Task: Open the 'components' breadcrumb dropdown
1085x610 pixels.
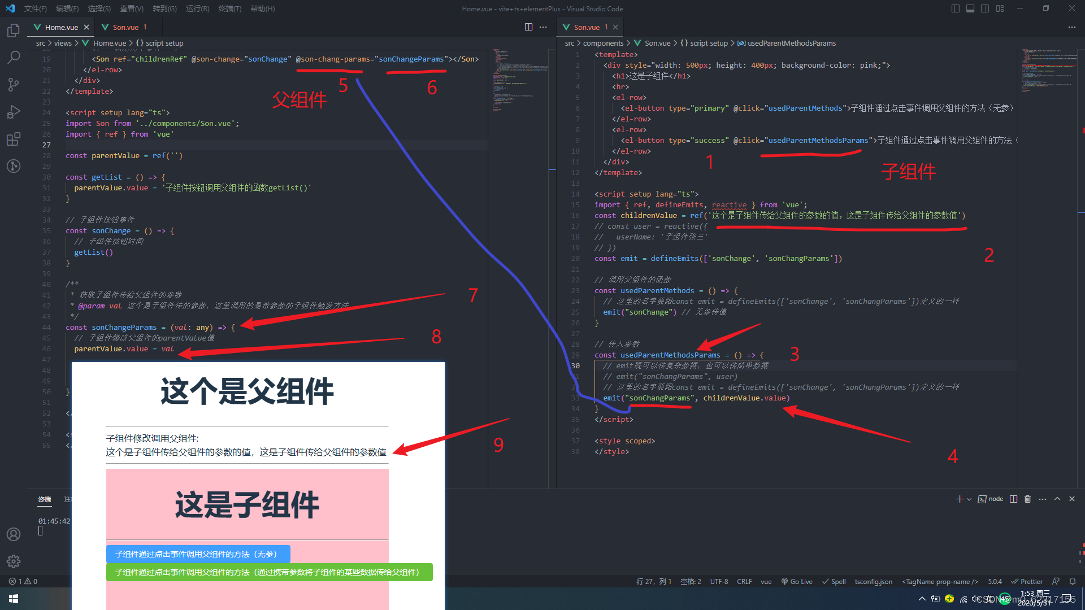Action: [603, 43]
